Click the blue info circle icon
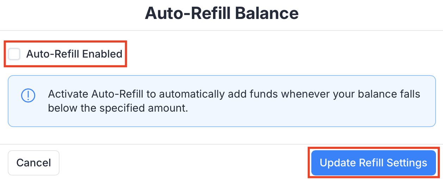The image size is (443, 179). (x=28, y=95)
